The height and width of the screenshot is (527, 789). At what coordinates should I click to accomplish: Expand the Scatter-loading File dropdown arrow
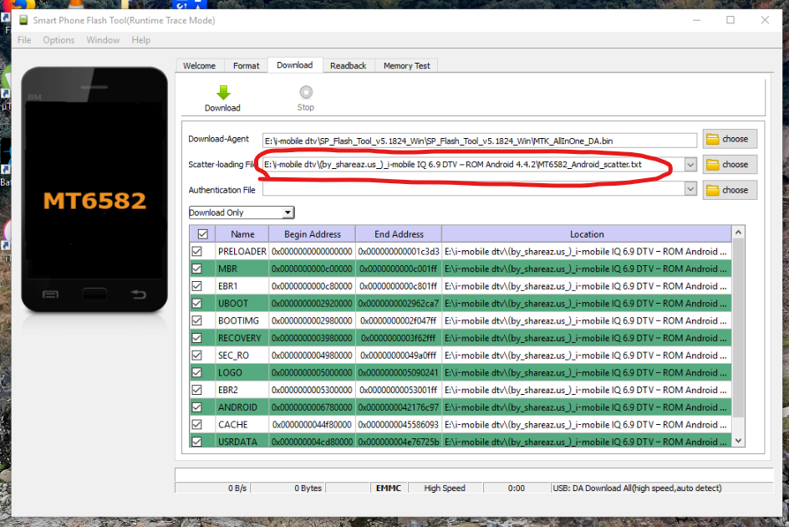[x=690, y=164]
